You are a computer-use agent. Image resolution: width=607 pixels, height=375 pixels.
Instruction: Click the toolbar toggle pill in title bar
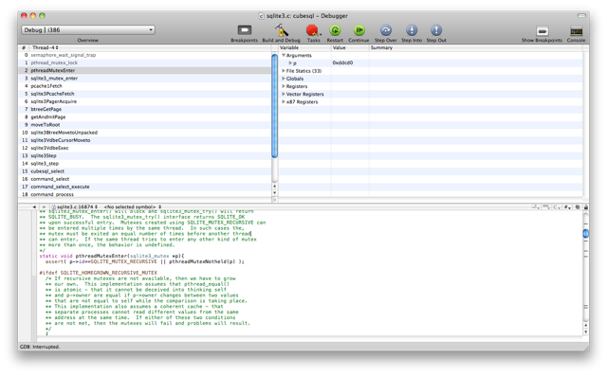point(581,15)
